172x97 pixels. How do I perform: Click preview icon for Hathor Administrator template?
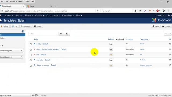point(35,49)
